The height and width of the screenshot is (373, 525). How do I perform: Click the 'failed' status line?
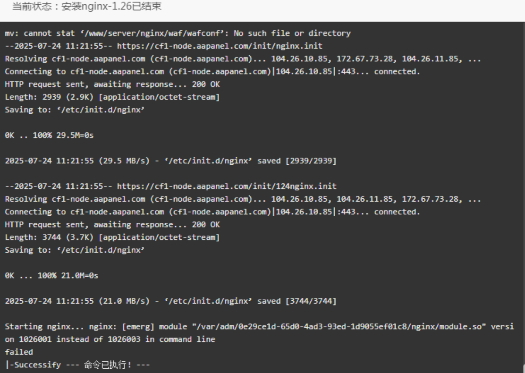tap(19, 352)
